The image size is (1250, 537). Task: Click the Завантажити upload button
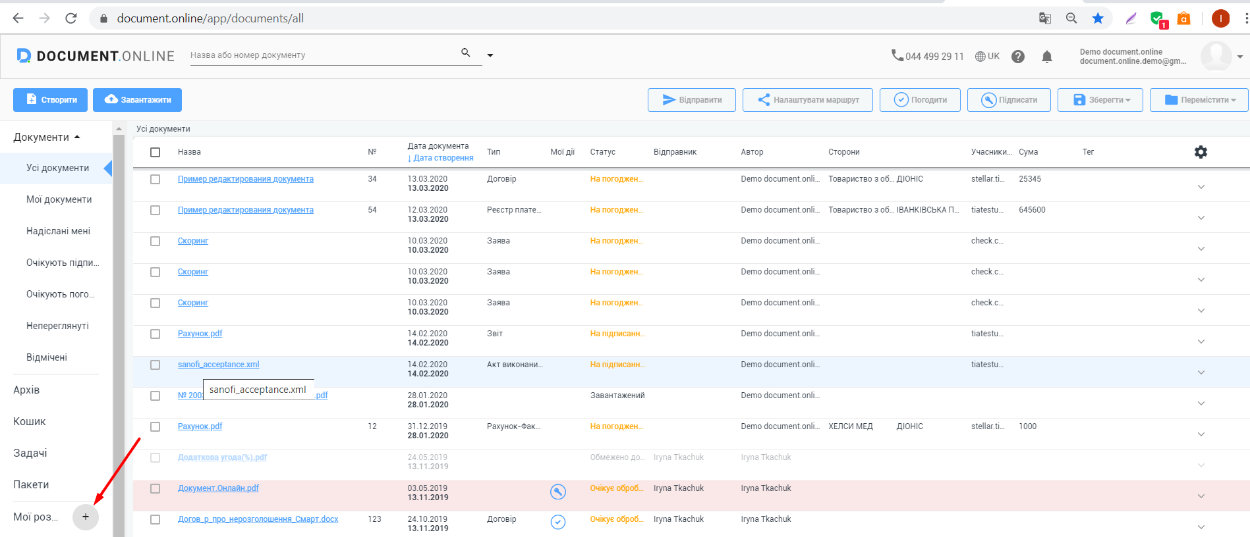tap(137, 100)
